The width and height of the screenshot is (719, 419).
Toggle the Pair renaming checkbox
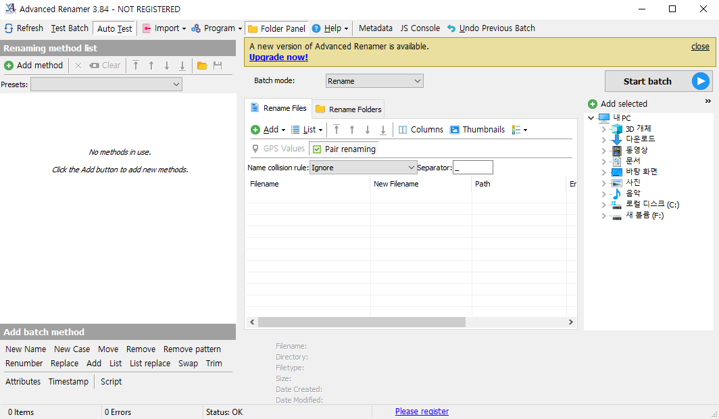click(x=344, y=149)
